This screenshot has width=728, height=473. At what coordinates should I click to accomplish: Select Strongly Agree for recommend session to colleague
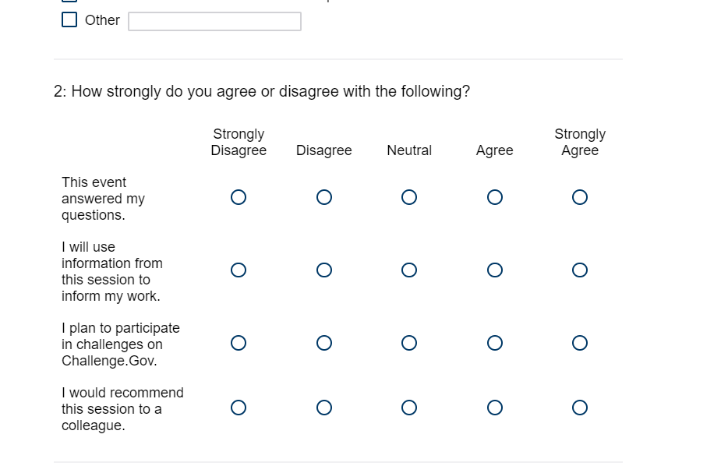point(579,408)
